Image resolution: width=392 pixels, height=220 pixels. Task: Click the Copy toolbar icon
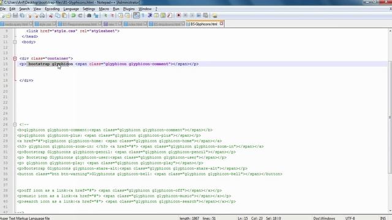pos(58,16)
